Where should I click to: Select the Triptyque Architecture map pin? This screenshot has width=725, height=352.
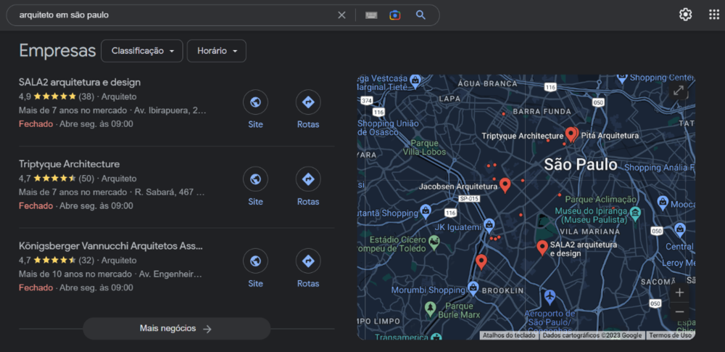point(571,134)
